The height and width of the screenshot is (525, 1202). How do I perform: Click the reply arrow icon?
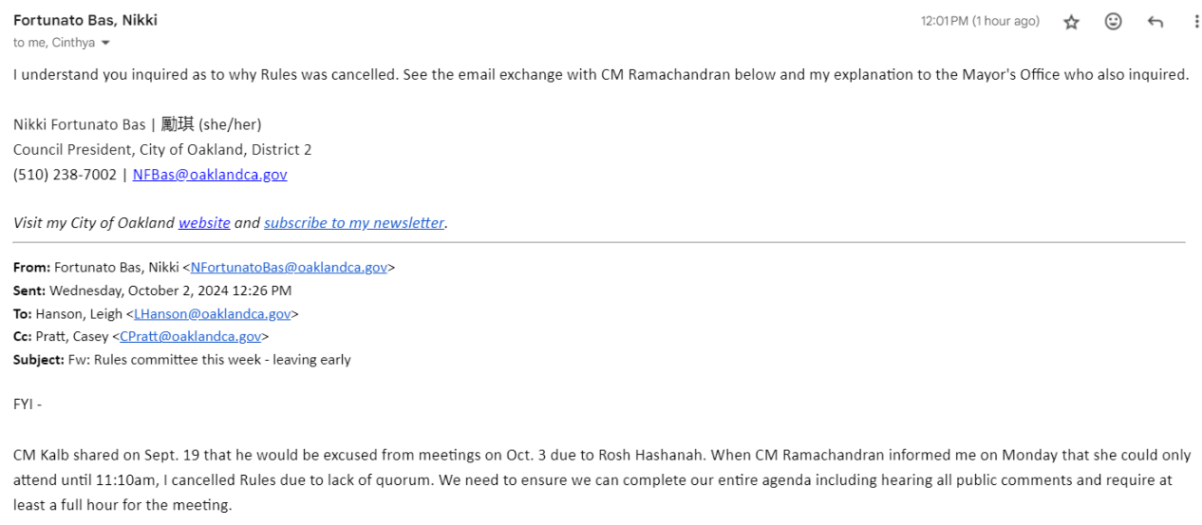pyautogui.click(x=1155, y=22)
